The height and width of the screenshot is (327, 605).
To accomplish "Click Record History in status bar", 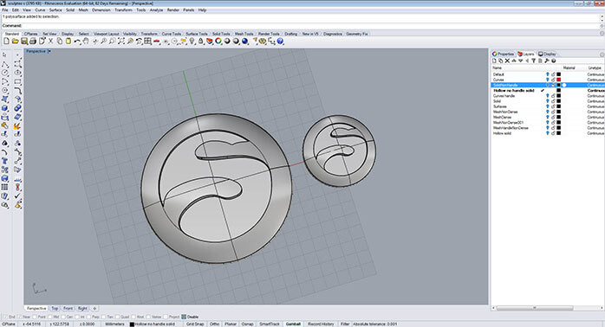I will (321, 324).
